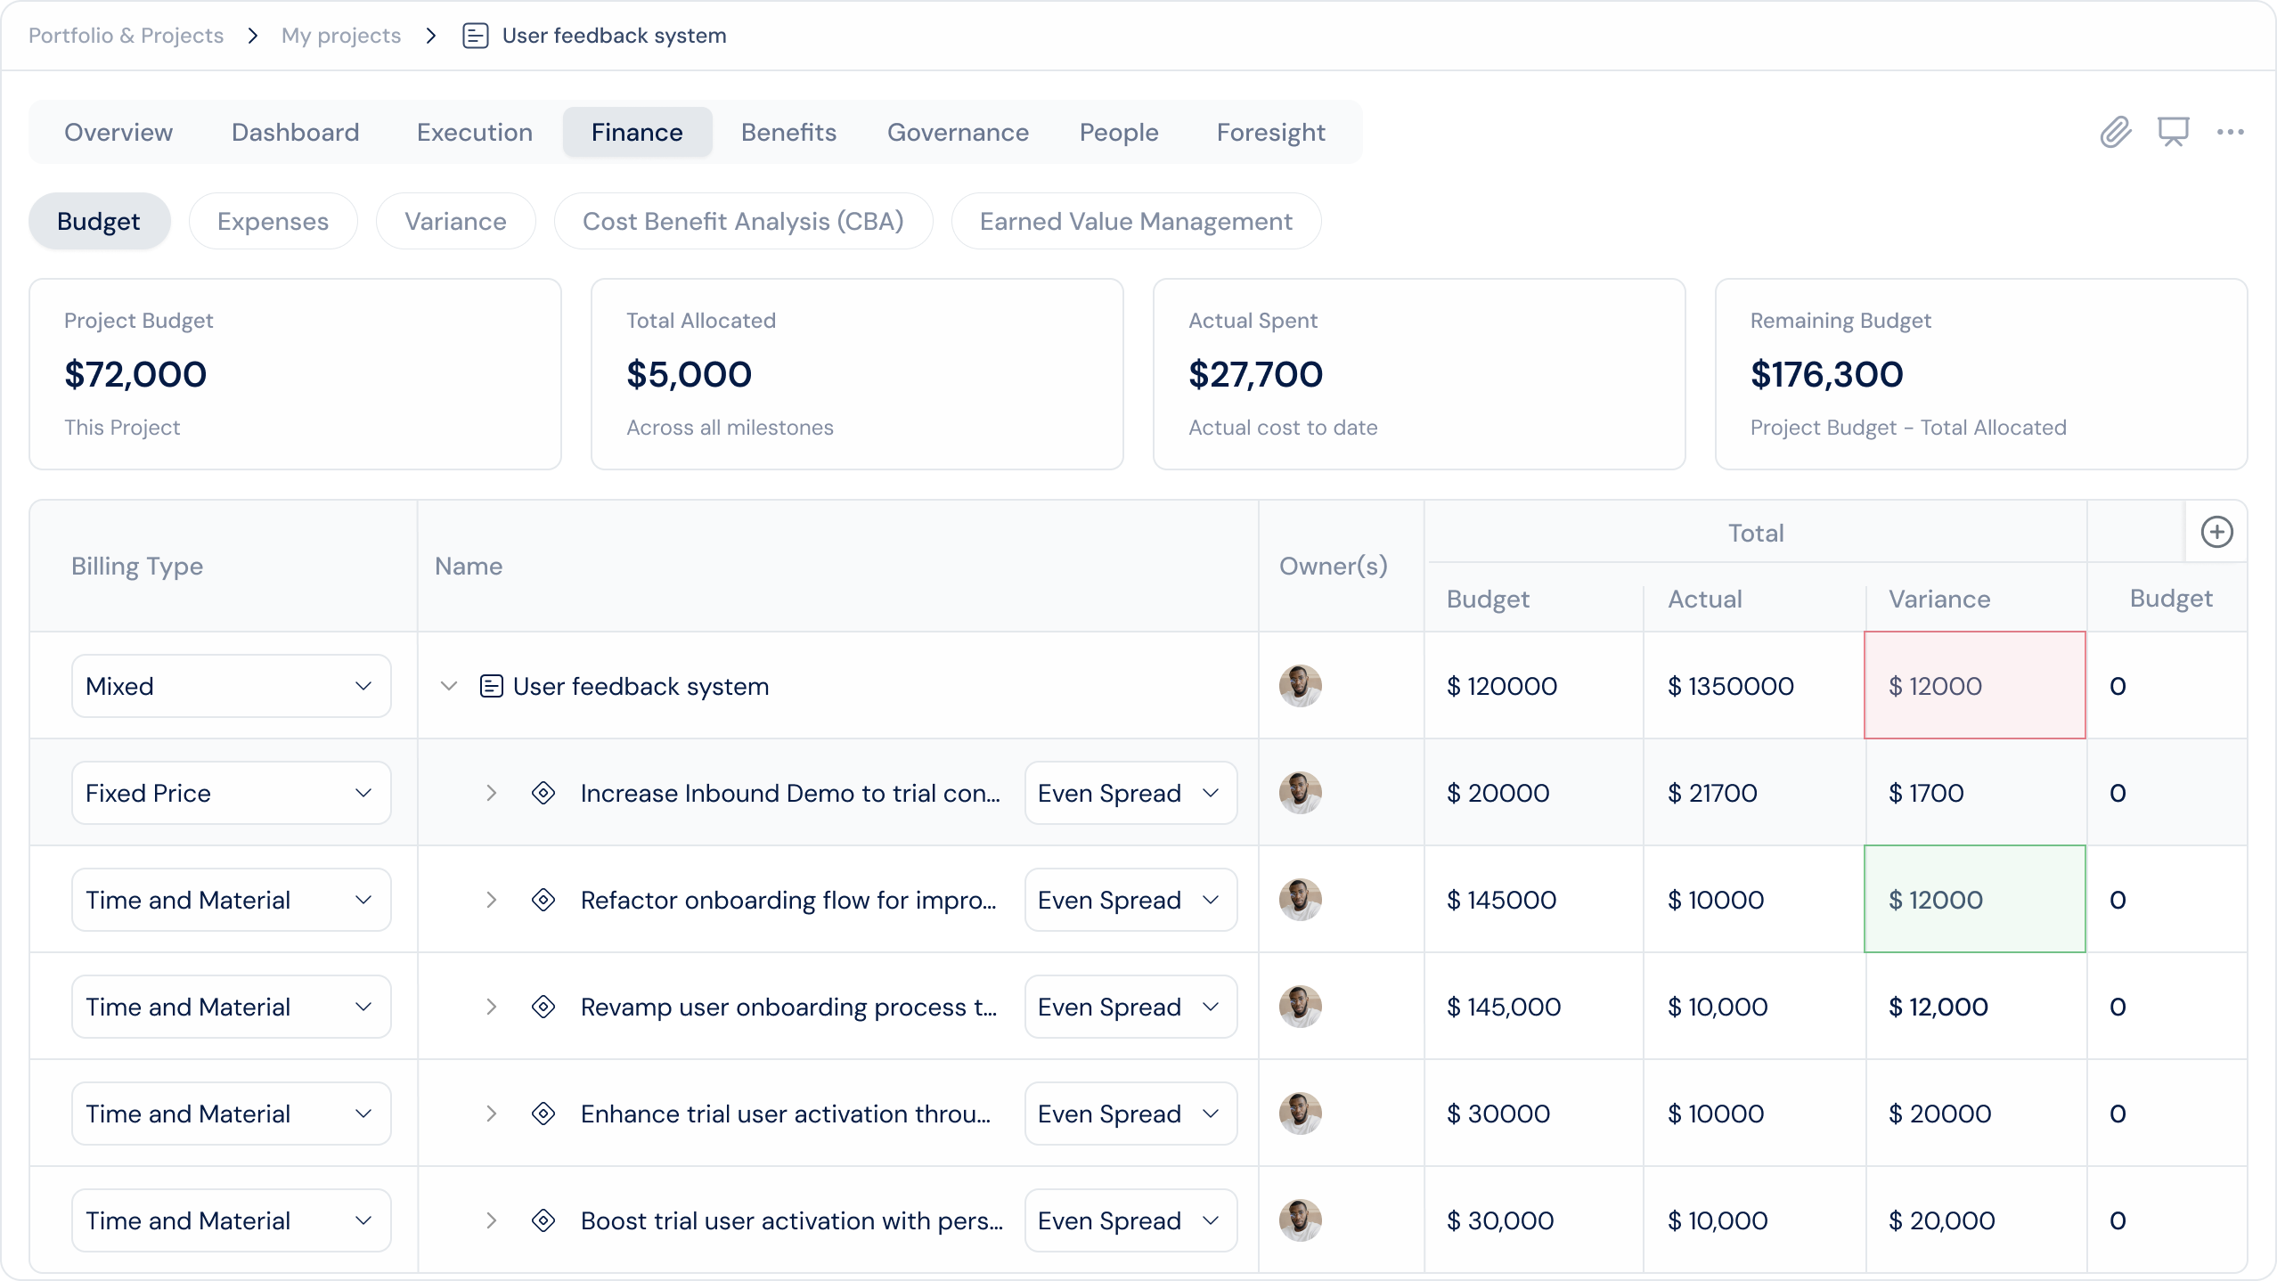The width and height of the screenshot is (2277, 1281).
Task: Click milestone diamond icon for Enhance trial user
Action: pos(543,1114)
